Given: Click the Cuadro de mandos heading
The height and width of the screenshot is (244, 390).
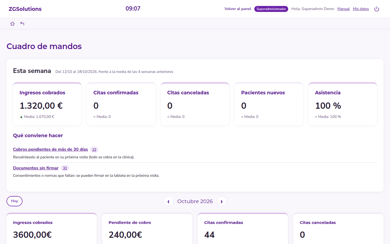Looking at the screenshot, I should point(44,46).
